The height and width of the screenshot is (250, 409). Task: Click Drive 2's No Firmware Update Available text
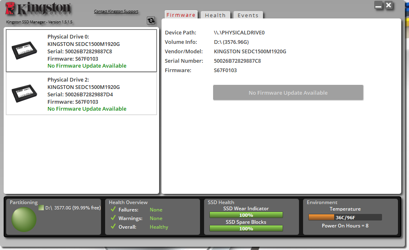(87, 109)
